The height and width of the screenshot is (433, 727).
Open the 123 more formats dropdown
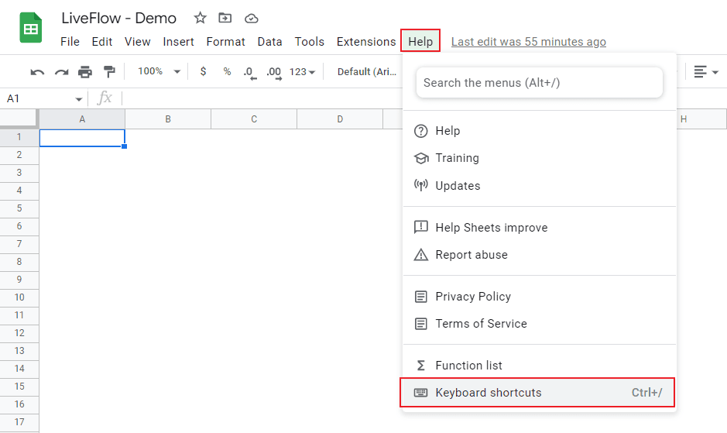[302, 72]
